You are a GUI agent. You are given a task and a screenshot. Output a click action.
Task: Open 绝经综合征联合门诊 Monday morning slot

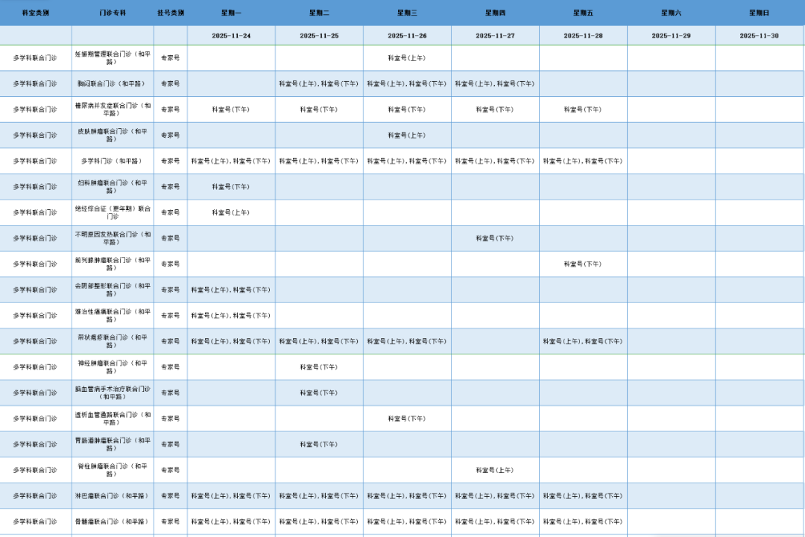[231, 212]
